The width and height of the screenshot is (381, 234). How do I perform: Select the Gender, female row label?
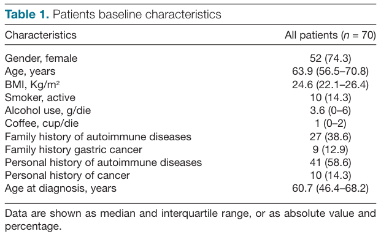click(x=41, y=58)
